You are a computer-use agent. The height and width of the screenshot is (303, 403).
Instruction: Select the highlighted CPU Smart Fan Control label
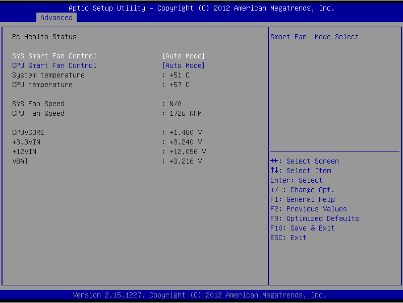[54, 65]
